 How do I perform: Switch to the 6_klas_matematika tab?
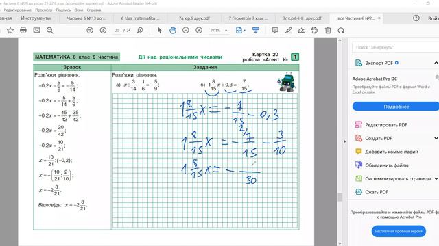pos(140,18)
